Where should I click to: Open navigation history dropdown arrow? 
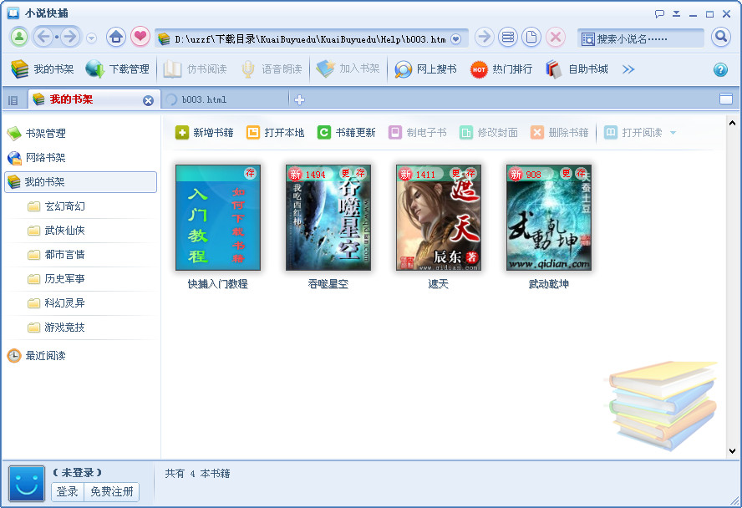(92, 38)
